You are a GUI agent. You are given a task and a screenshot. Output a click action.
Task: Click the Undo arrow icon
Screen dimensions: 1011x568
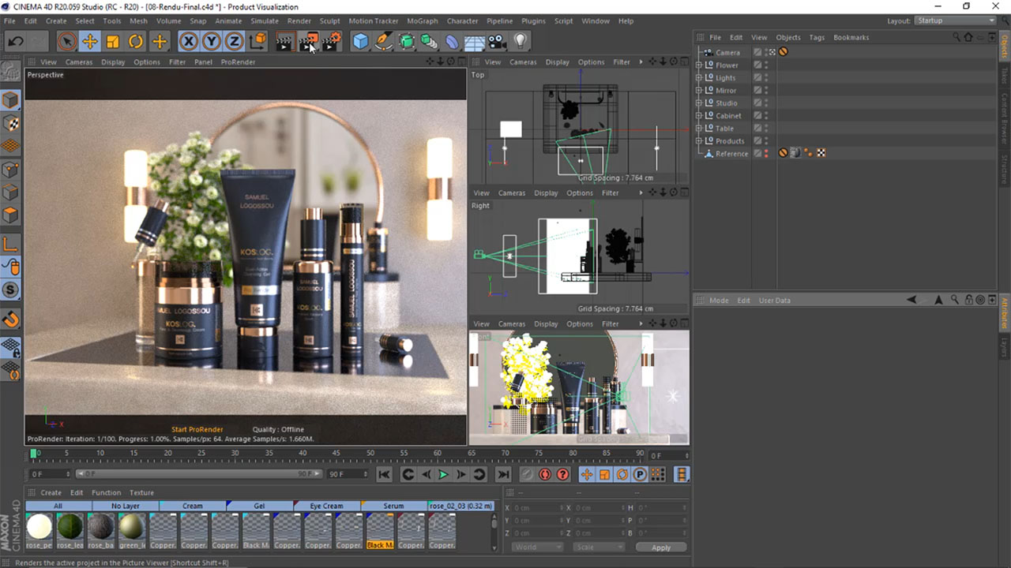pyautogui.click(x=15, y=42)
